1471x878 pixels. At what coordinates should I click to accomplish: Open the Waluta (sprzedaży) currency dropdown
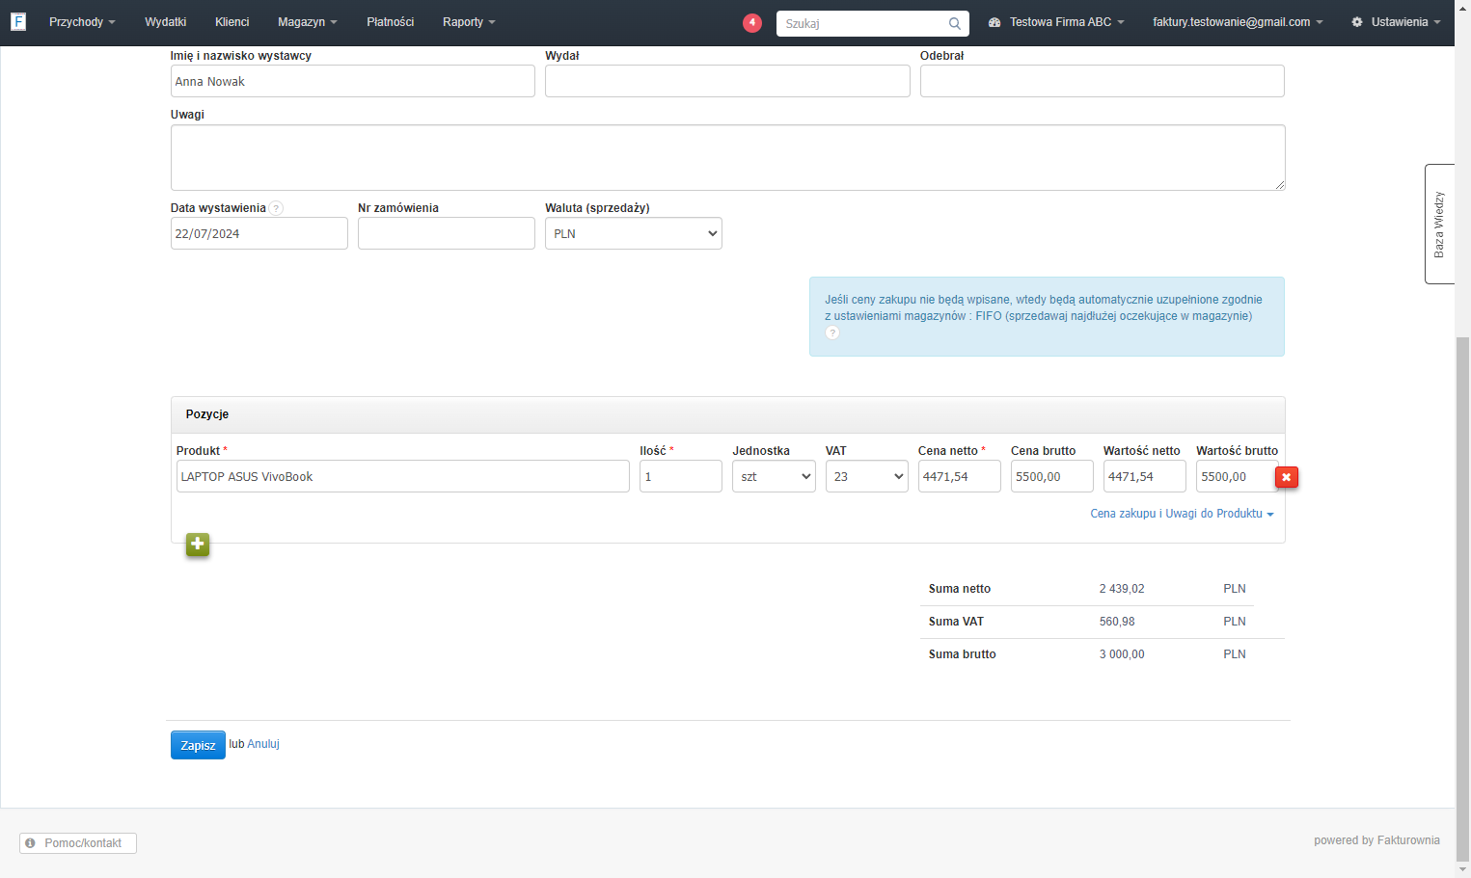[634, 233]
